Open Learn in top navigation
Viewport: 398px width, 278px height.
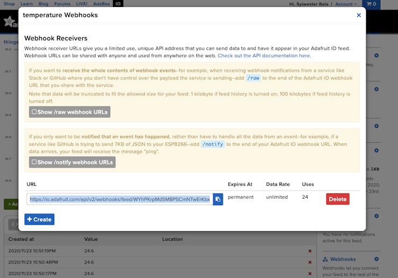(x=27, y=4)
